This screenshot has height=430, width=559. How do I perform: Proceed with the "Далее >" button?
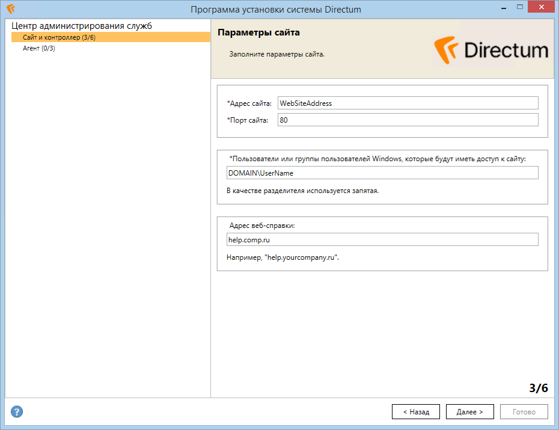[x=470, y=411]
